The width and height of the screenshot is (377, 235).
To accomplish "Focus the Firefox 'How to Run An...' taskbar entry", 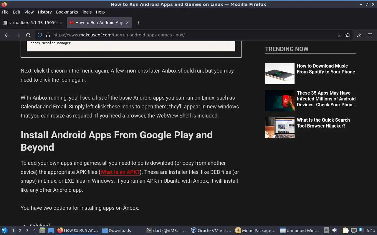I will coord(78,231).
